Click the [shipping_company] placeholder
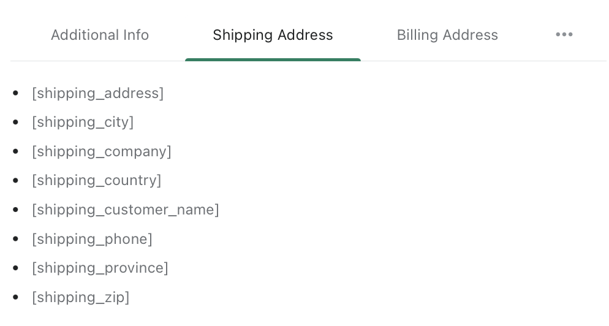 (x=102, y=151)
